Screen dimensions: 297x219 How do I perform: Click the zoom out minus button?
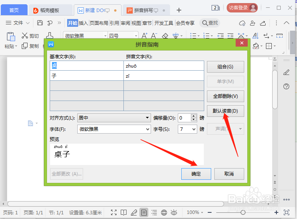point(210,212)
